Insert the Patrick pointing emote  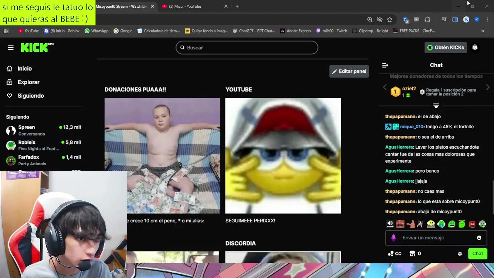[x=410, y=224]
